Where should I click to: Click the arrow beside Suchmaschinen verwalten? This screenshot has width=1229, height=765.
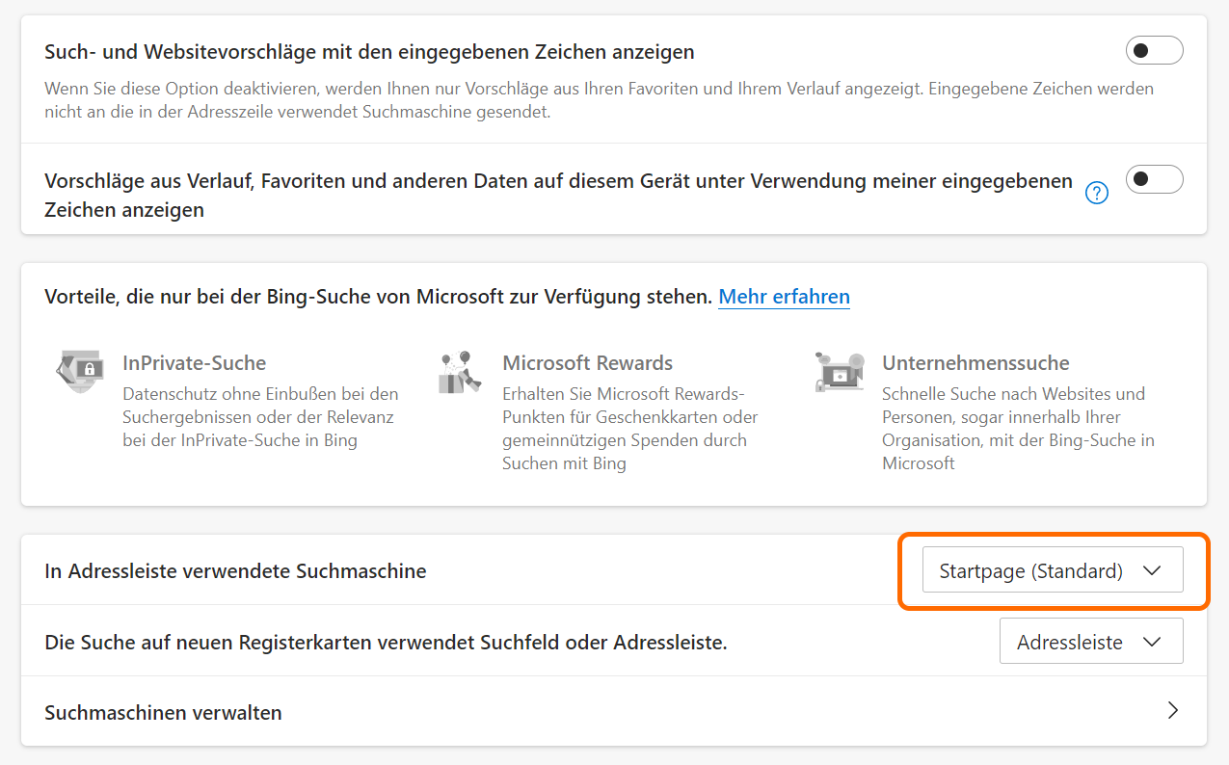(x=1173, y=711)
